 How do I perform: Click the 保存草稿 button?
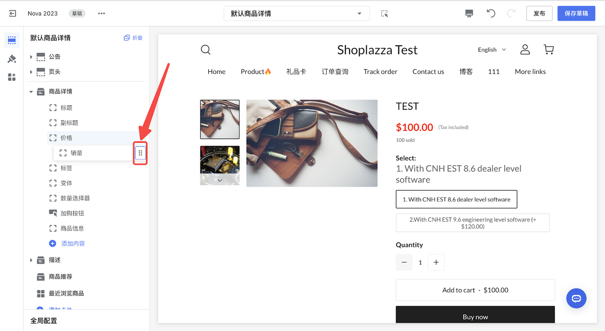point(576,13)
